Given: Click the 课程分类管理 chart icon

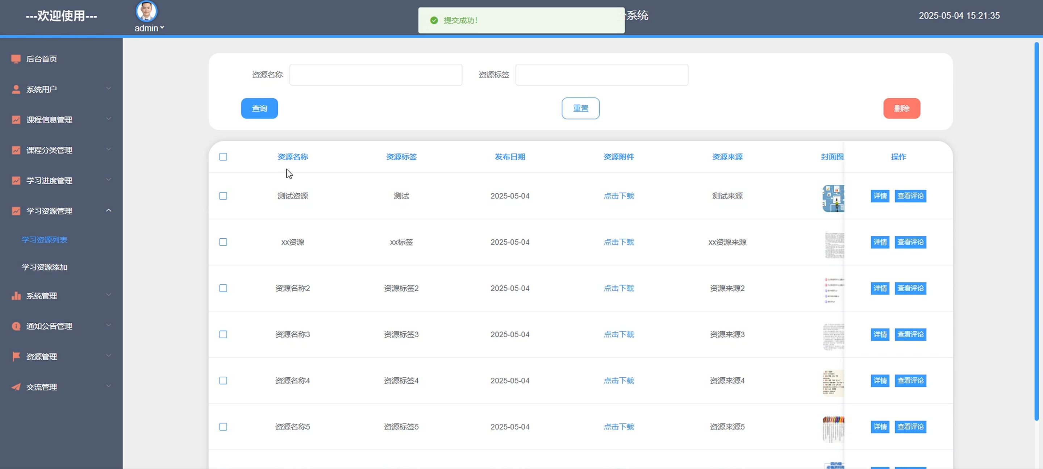Looking at the screenshot, I should (x=16, y=150).
